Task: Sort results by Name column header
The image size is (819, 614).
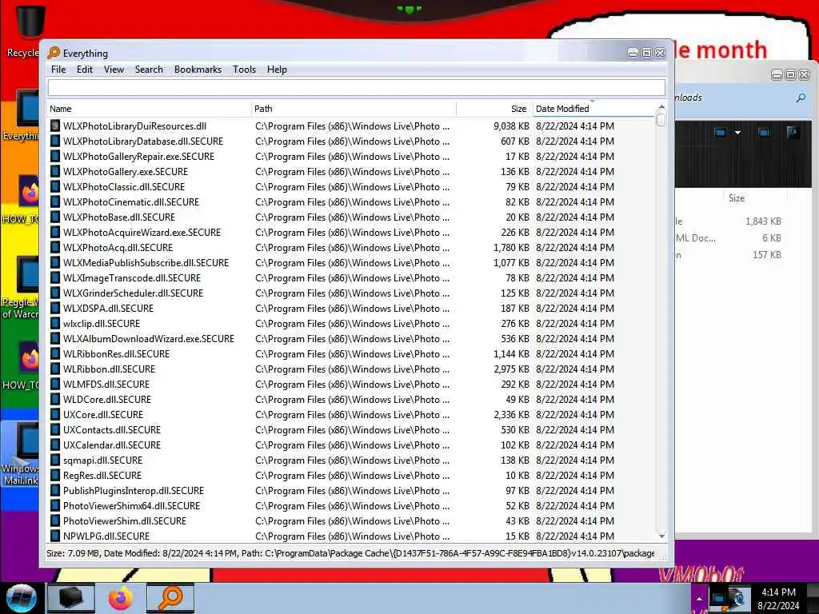Action: [149, 109]
